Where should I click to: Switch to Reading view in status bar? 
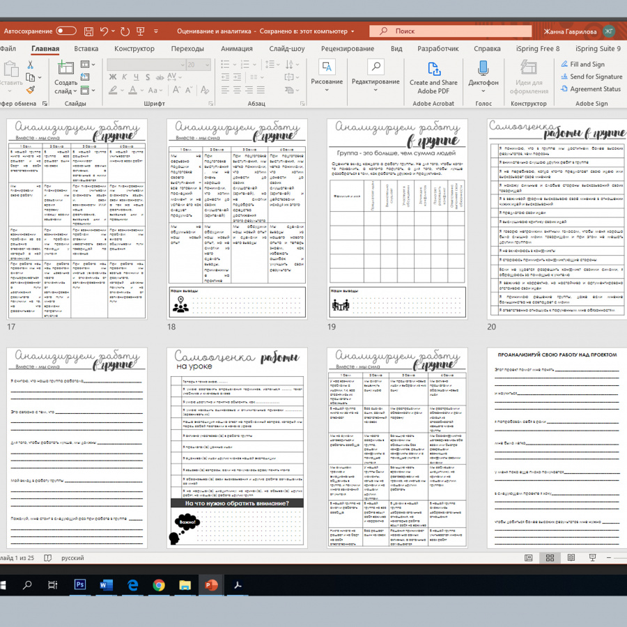pos(570,558)
